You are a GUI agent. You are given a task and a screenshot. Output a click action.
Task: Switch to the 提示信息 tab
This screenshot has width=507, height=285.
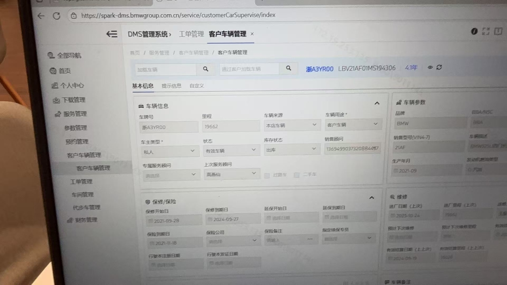point(172,85)
